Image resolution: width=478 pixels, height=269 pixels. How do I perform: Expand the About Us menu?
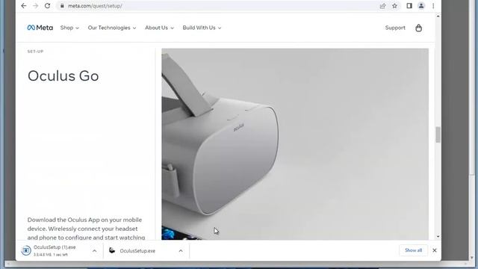pyautogui.click(x=159, y=28)
